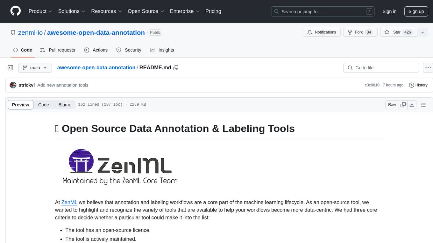Focus the Go to file field

click(x=381, y=68)
